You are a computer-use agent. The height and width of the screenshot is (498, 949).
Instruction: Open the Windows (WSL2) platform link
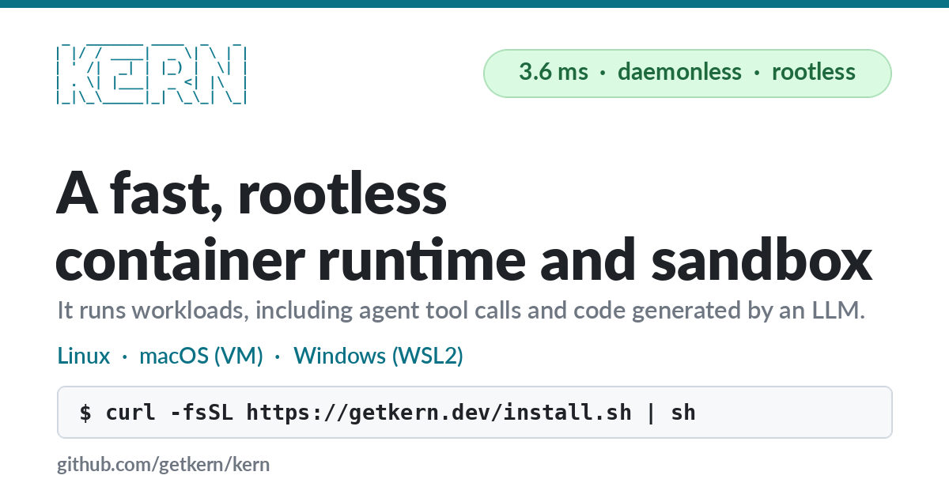[x=378, y=356]
